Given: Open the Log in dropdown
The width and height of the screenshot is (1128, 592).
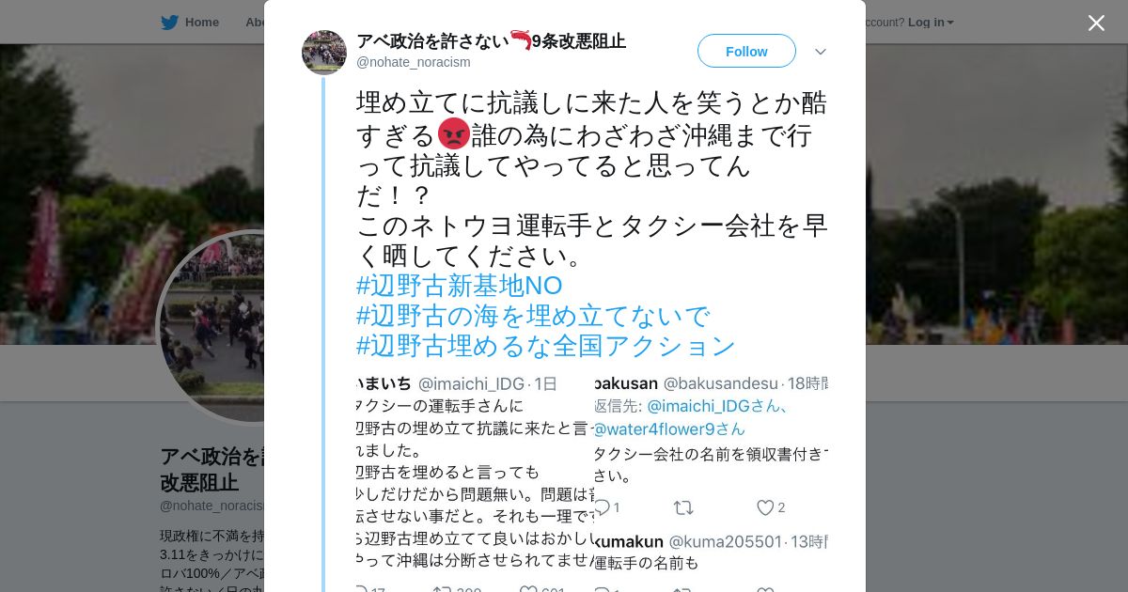Looking at the screenshot, I should [931, 23].
